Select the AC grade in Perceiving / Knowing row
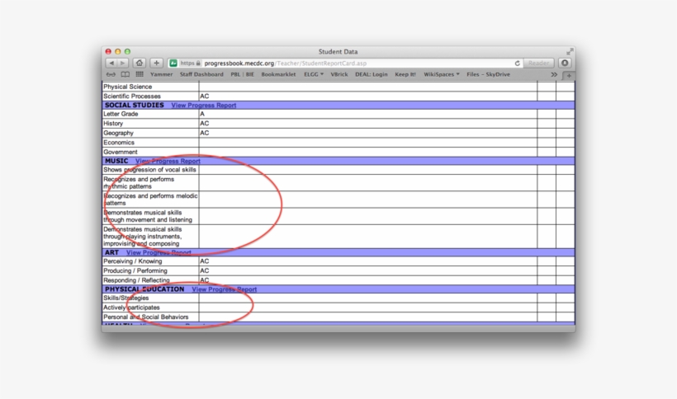The height and width of the screenshot is (399, 677). pos(204,261)
